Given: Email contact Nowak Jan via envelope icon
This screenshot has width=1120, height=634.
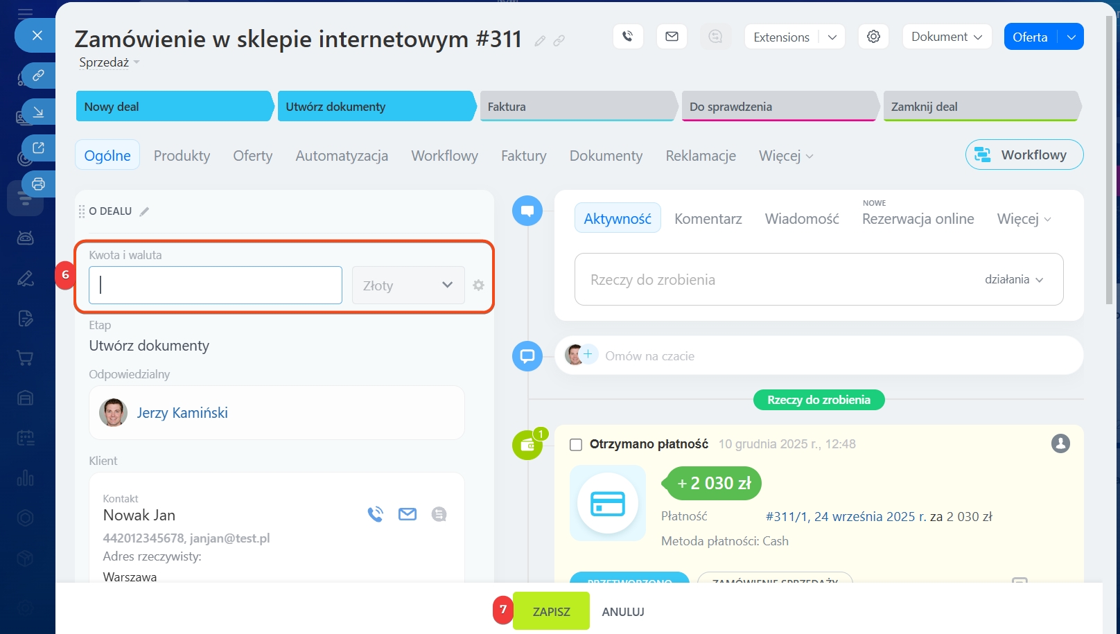Looking at the screenshot, I should click(x=408, y=514).
